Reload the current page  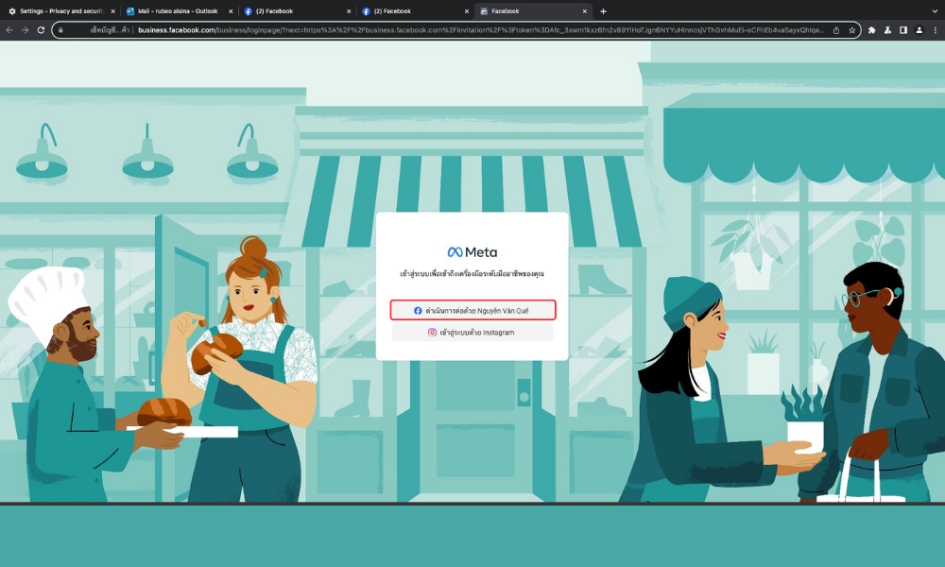click(41, 30)
